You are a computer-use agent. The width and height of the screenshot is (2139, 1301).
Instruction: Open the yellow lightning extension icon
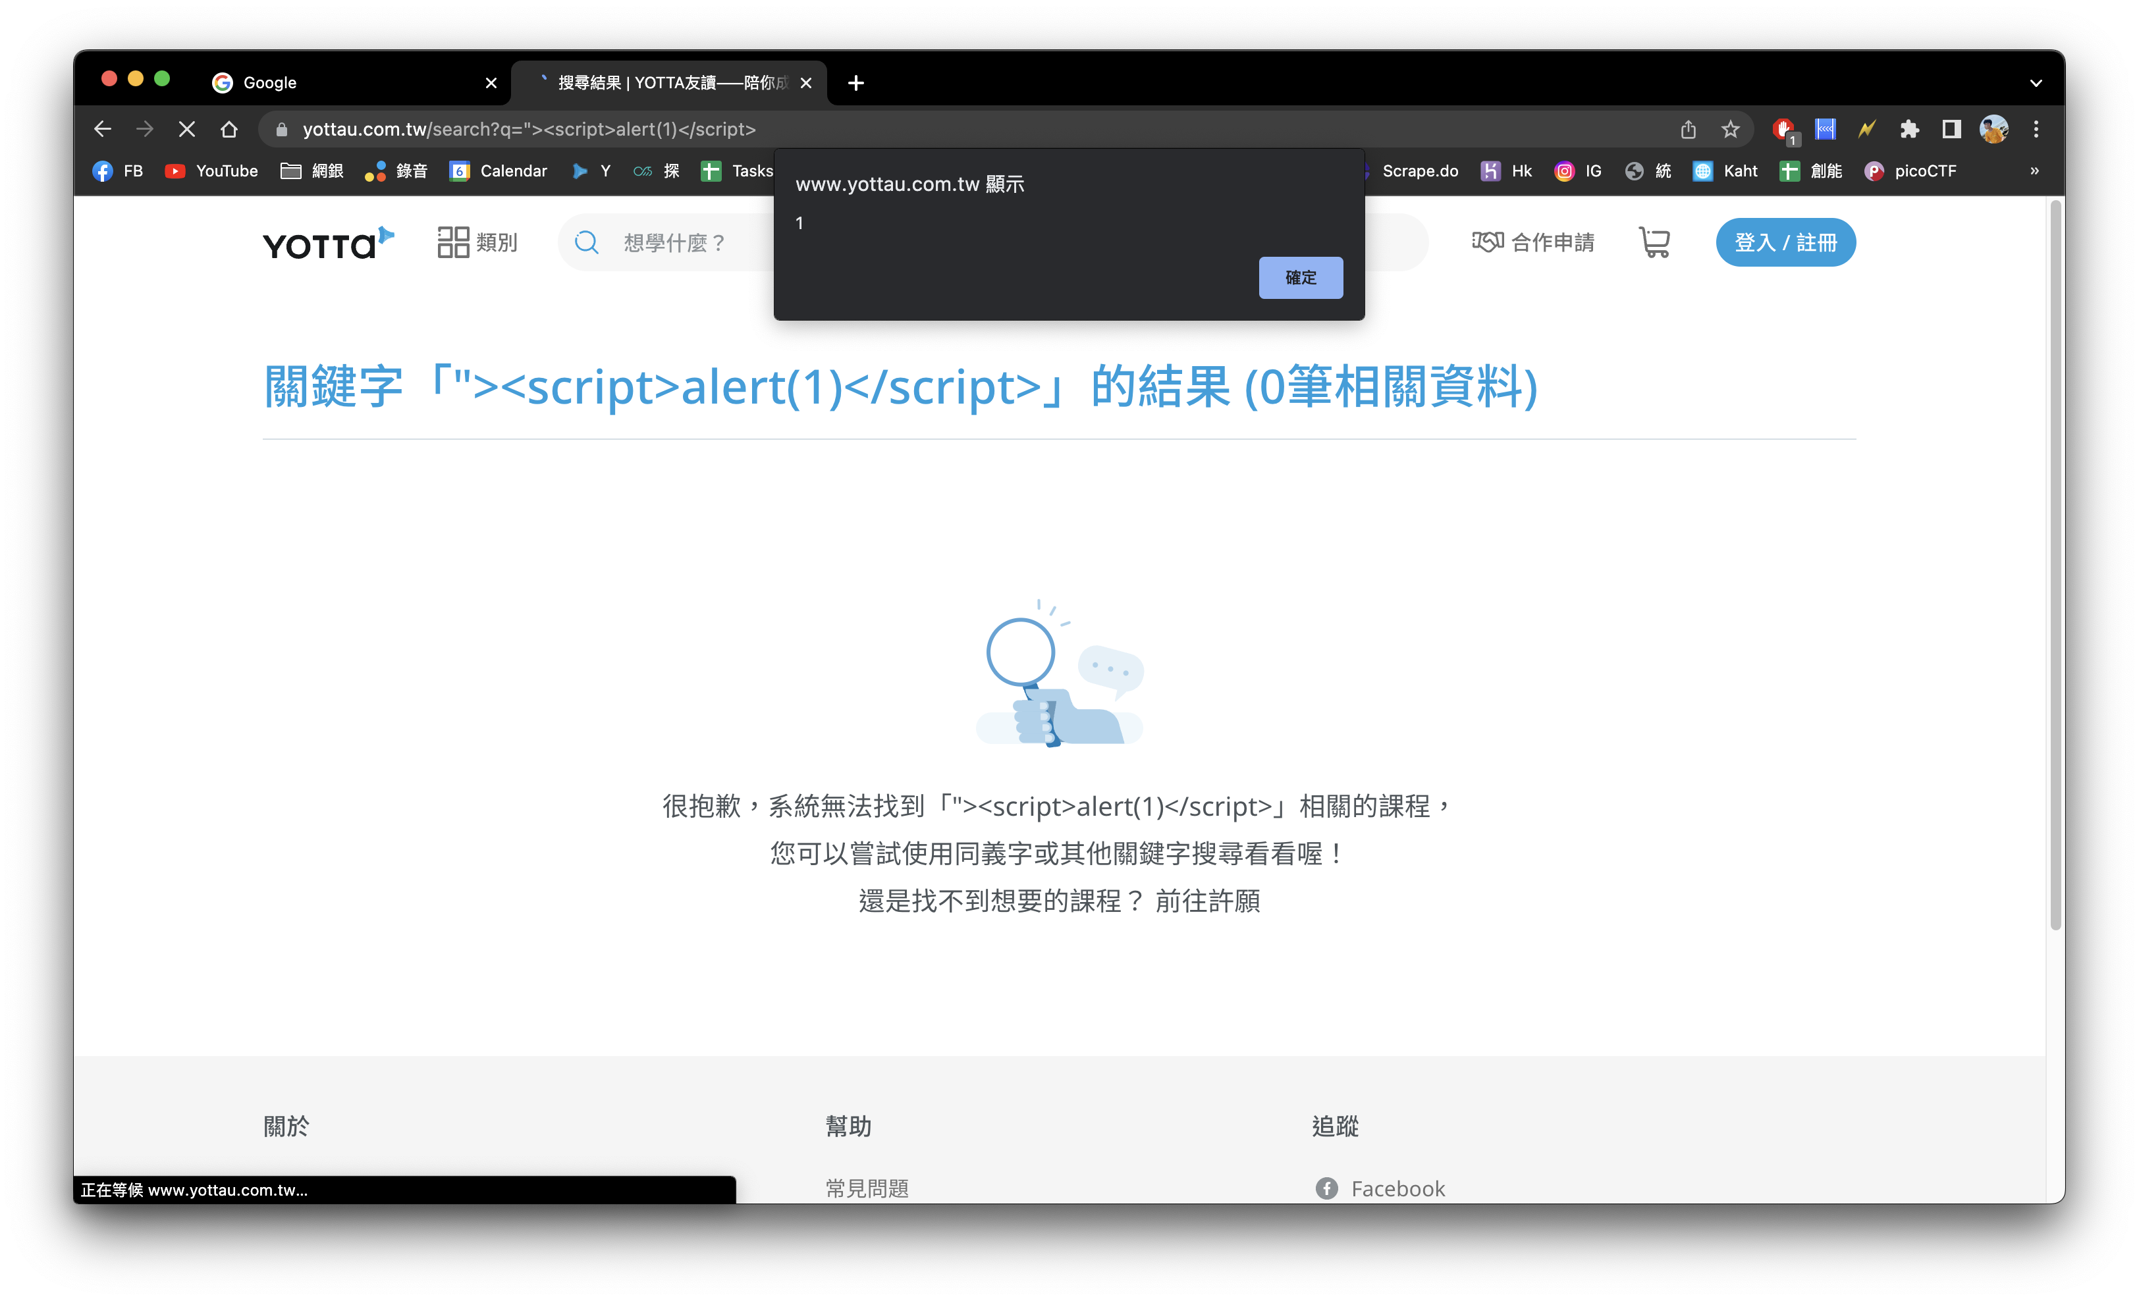tap(1867, 129)
